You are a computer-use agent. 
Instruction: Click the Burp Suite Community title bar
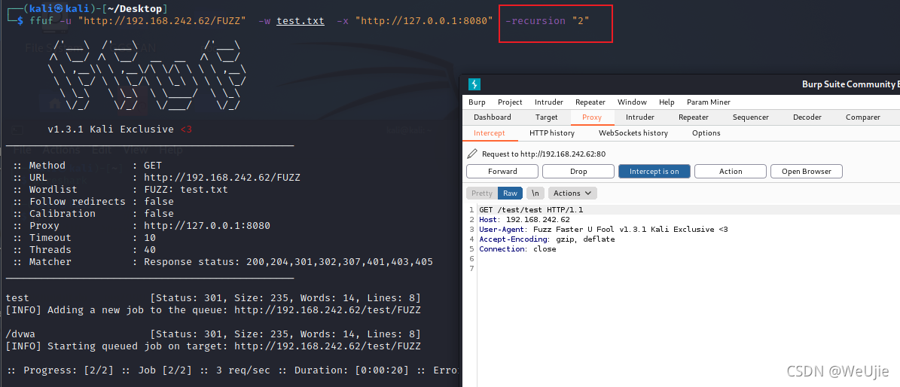click(x=681, y=84)
